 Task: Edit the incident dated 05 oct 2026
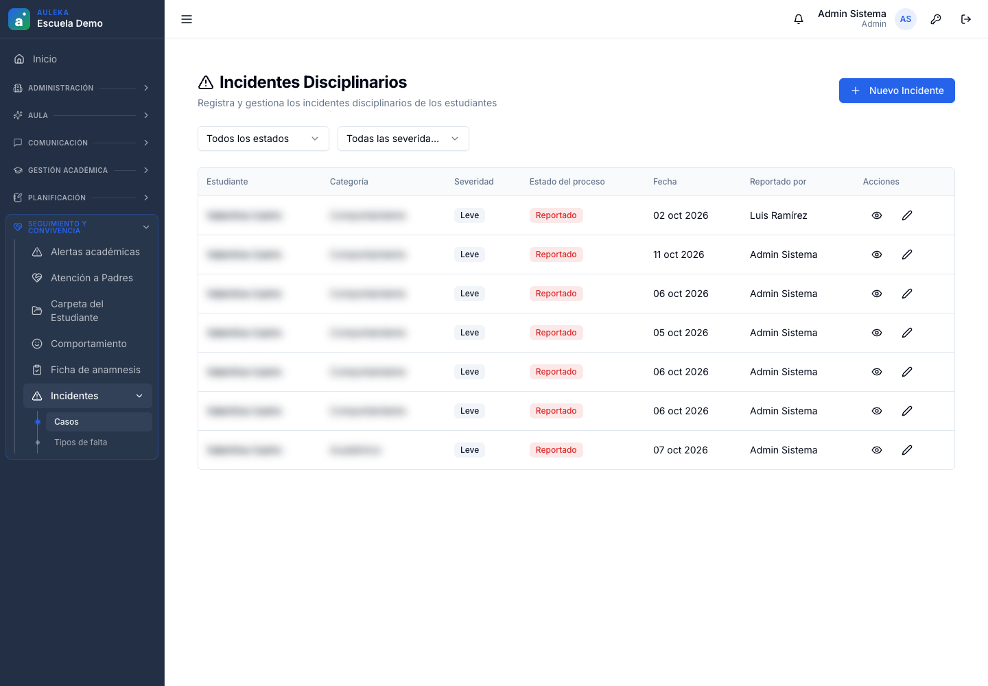click(907, 333)
